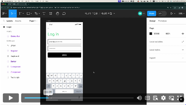The width and height of the screenshot is (186, 105).
Task: Open Local variables settings icon
Action: click(x=183, y=42)
